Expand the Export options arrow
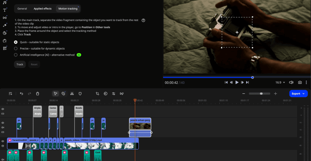The height and width of the screenshot is (161, 311). (303, 94)
